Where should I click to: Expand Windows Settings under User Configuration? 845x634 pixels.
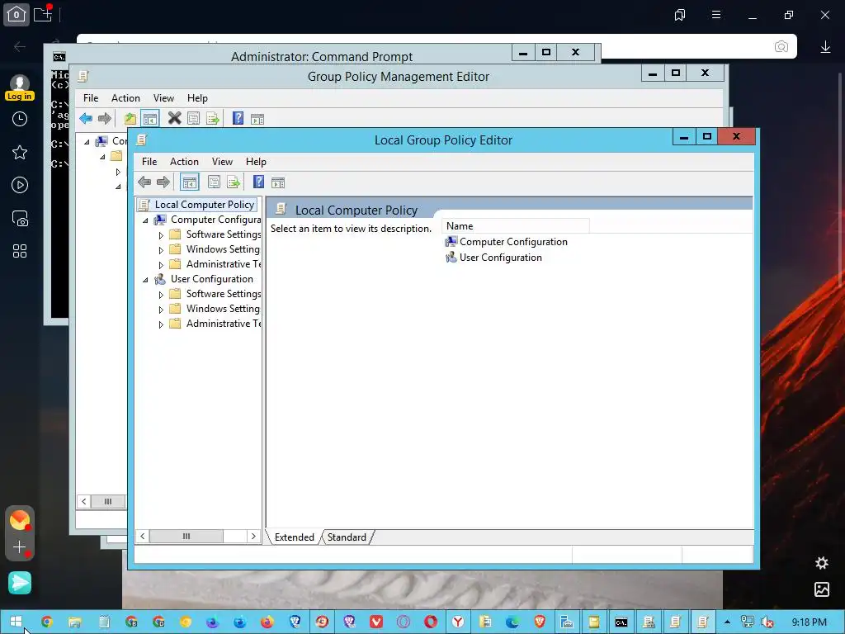coord(161,310)
